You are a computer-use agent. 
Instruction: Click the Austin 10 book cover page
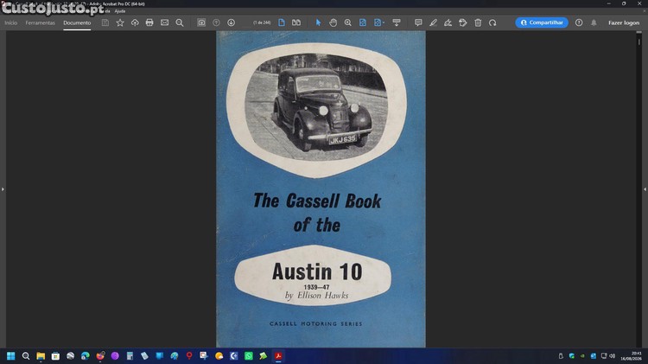point(321,189)
